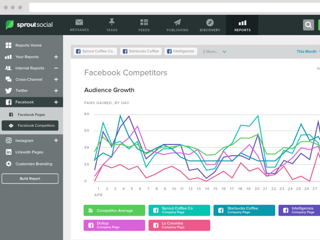Select Intelligensia profile chip
This screenshot has height=240, width=320.
pos(181,51)
